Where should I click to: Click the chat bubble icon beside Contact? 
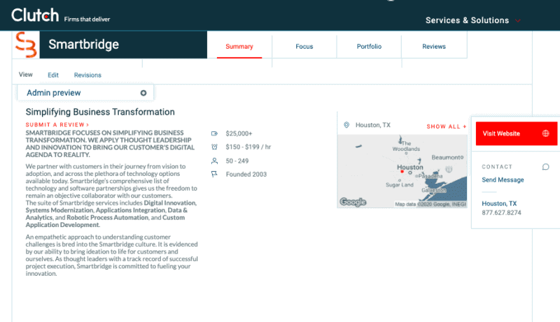coord(545,167)
